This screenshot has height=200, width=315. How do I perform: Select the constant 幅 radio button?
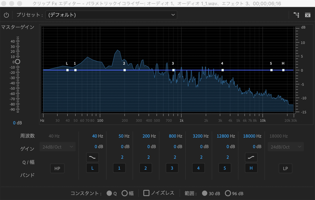[x=124, y=193]
